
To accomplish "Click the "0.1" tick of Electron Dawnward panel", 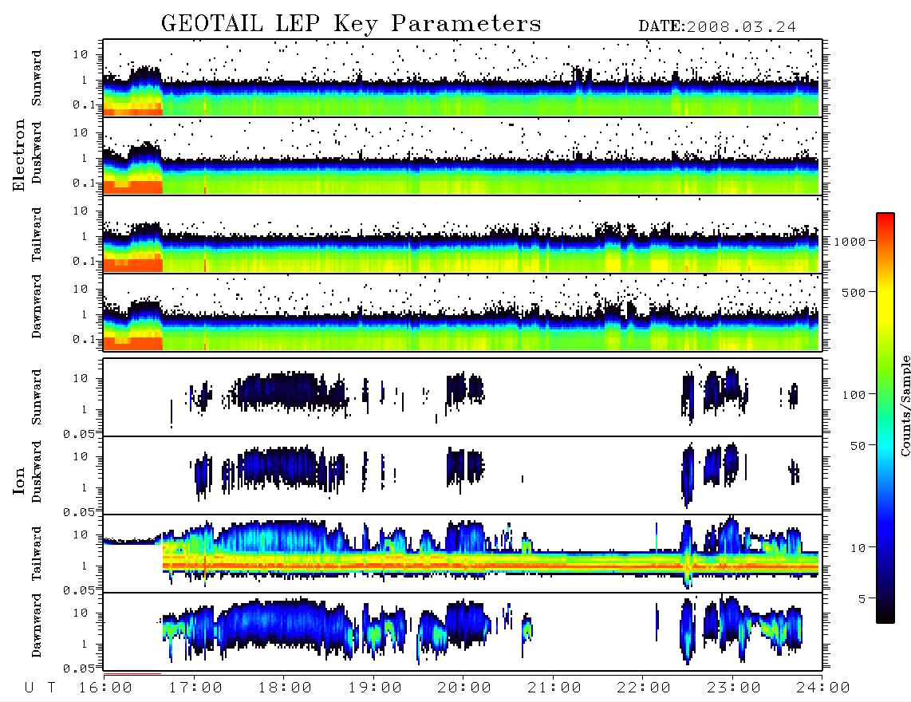I will point(84,339).
